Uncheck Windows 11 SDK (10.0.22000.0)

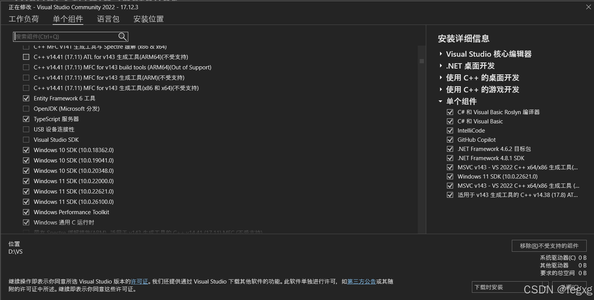pos(26,181)
